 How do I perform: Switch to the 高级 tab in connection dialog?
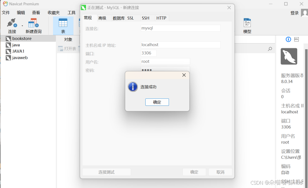coord(102,18)
